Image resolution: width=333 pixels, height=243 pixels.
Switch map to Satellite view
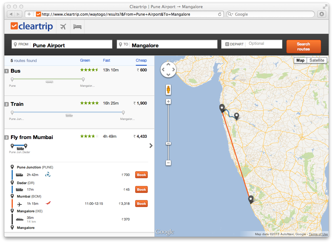(x=317, y=60)
